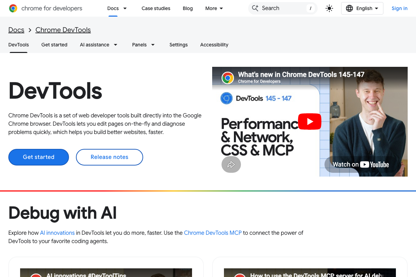Open Release notes button

[110, 157]
